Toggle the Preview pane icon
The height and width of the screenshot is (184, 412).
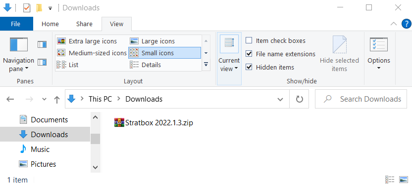pos(42,44)
